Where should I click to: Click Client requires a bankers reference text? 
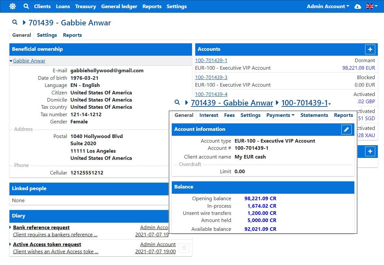click(55, 234)
